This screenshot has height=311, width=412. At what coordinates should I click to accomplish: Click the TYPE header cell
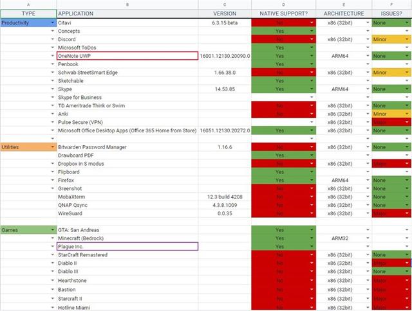point(28,13)
